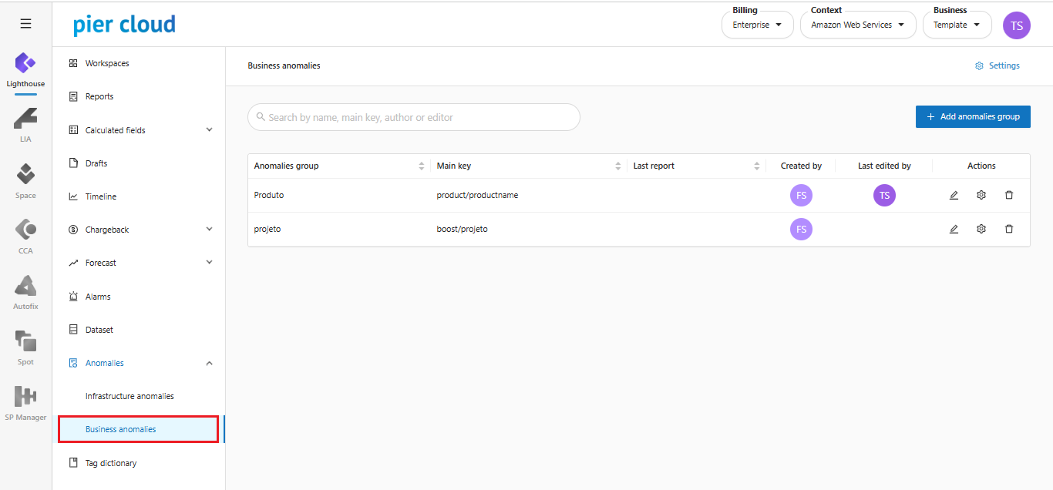
Task: Click the anomalies search field
Action: coord(413,118)
